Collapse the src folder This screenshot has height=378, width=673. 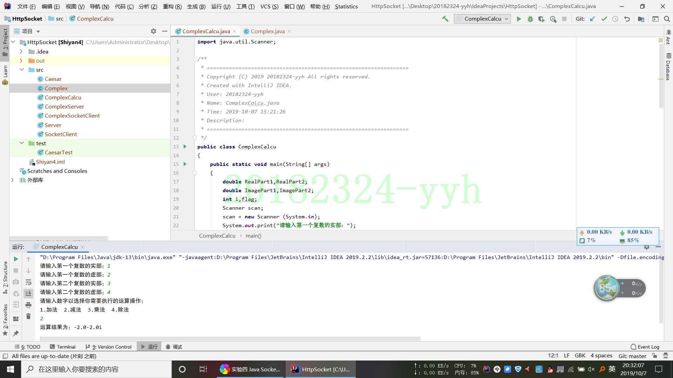pyautogui.click(x=22, y=70)
